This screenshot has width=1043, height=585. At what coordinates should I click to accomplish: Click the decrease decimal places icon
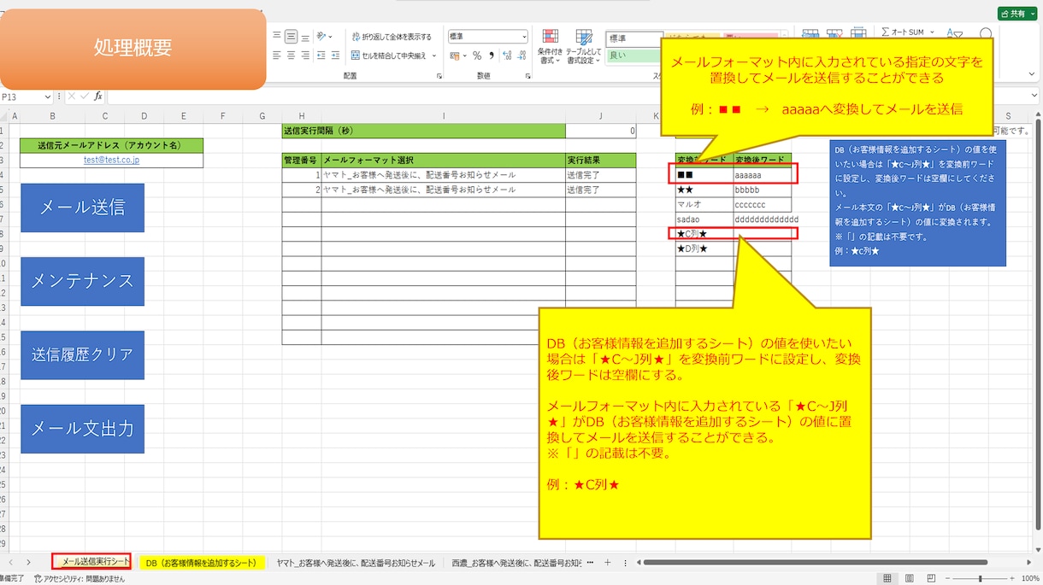pos(521,56)
